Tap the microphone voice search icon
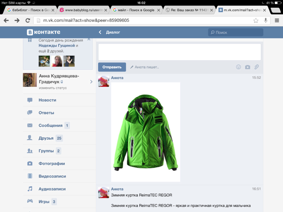Screen dimensions: 283x212 point(265,21)
